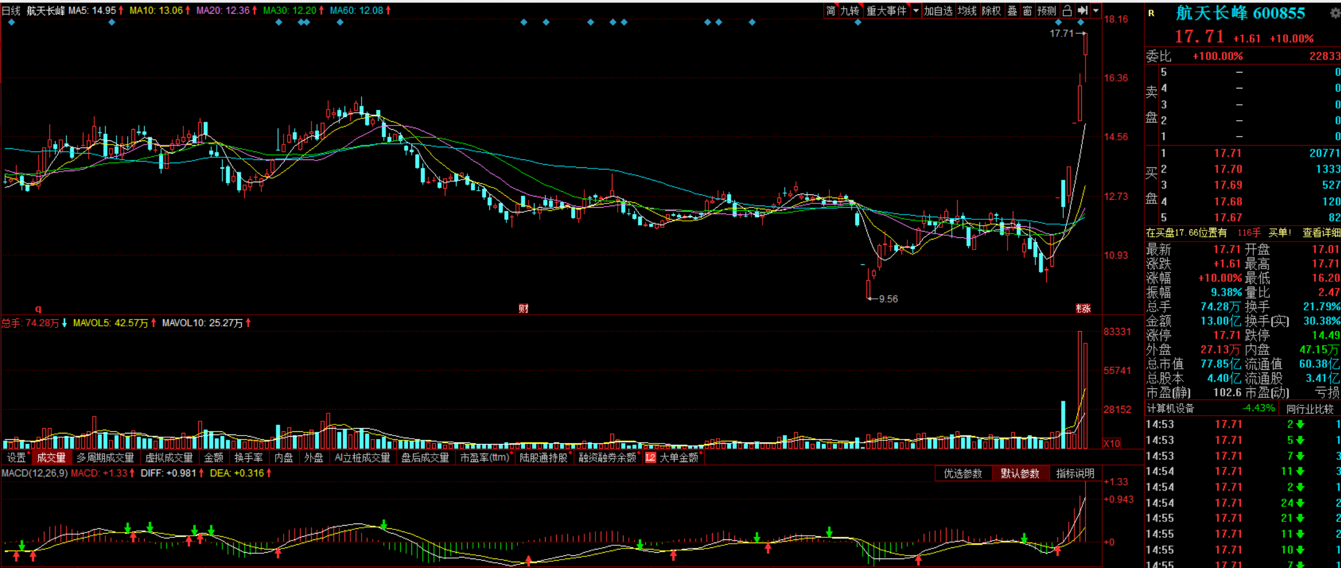Click the q marker at chart bottom-left

click(x=38, y=308)
